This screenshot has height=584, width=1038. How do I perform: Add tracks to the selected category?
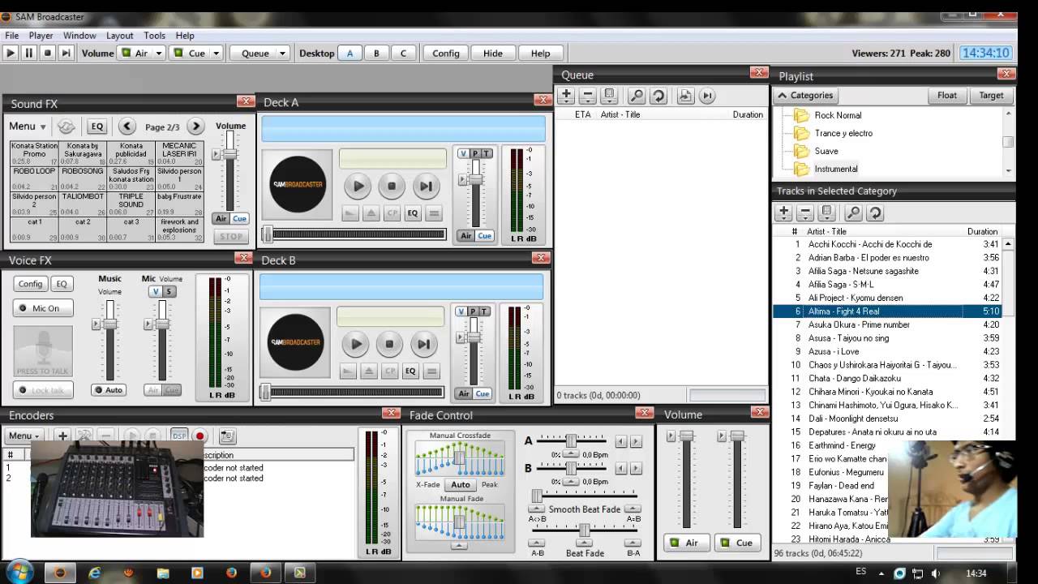[x=783, y=213]
